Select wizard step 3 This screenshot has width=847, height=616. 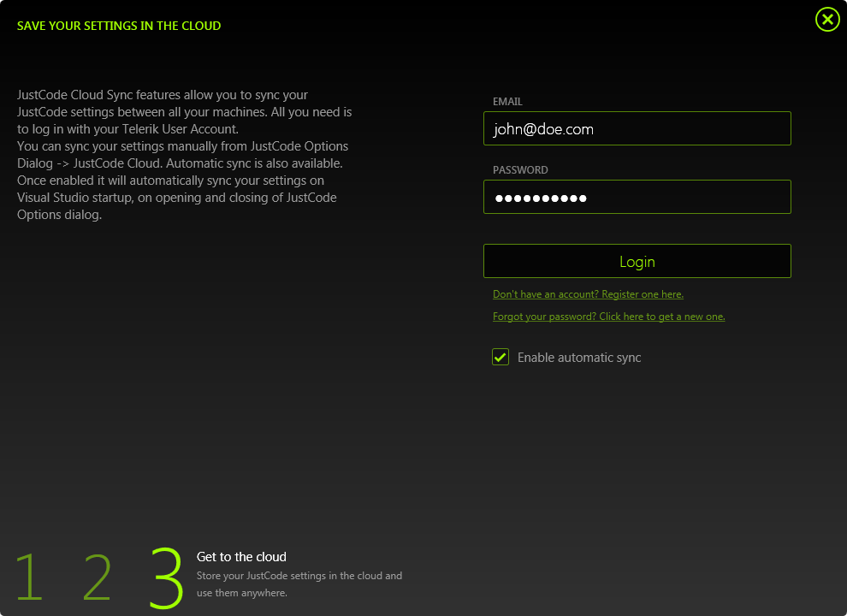(166, 577)
